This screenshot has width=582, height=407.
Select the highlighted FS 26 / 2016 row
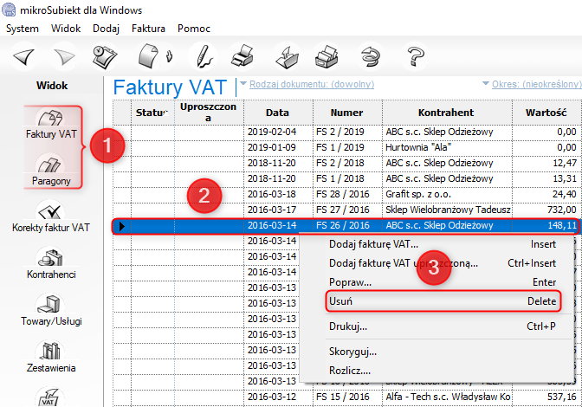(346, 225)
